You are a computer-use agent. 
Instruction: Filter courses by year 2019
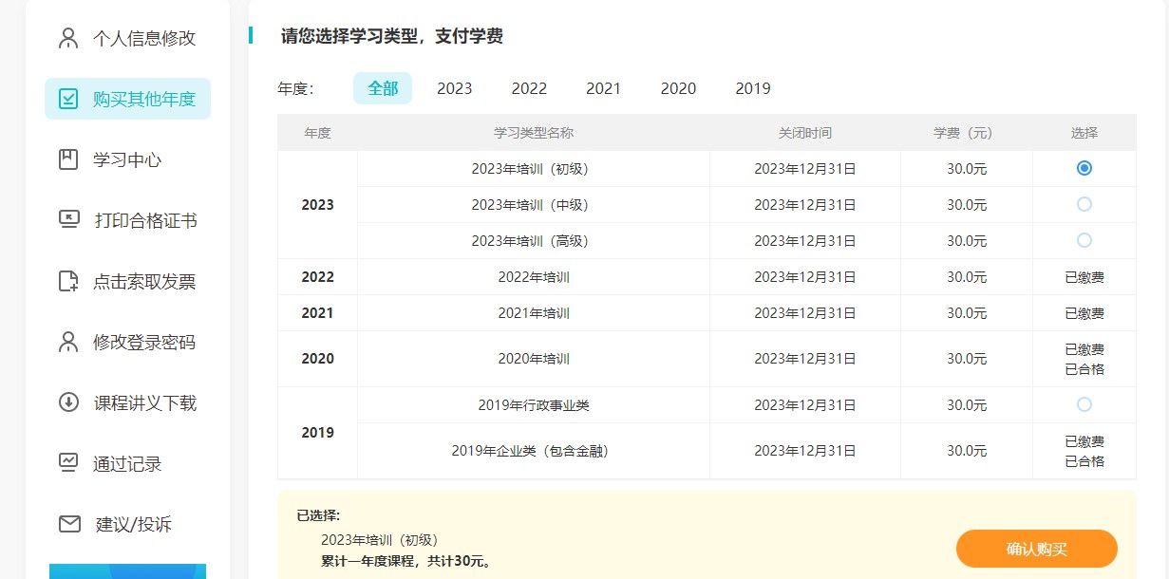pyautogui.click(x=753, y=88)
